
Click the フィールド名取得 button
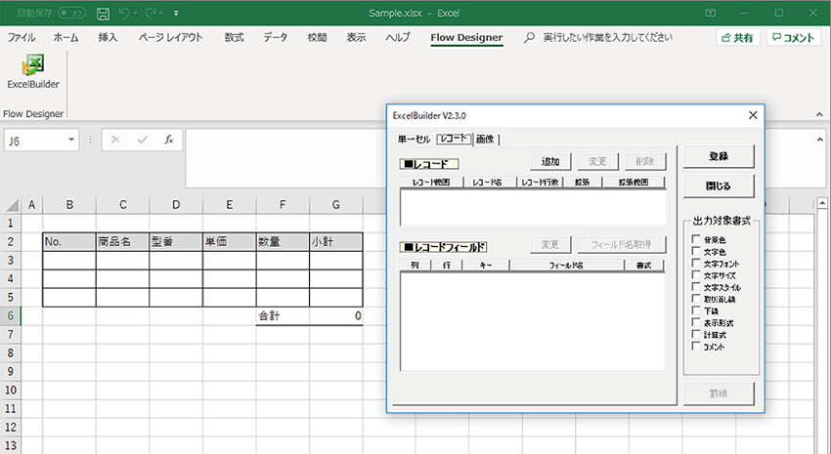(621, 244)
